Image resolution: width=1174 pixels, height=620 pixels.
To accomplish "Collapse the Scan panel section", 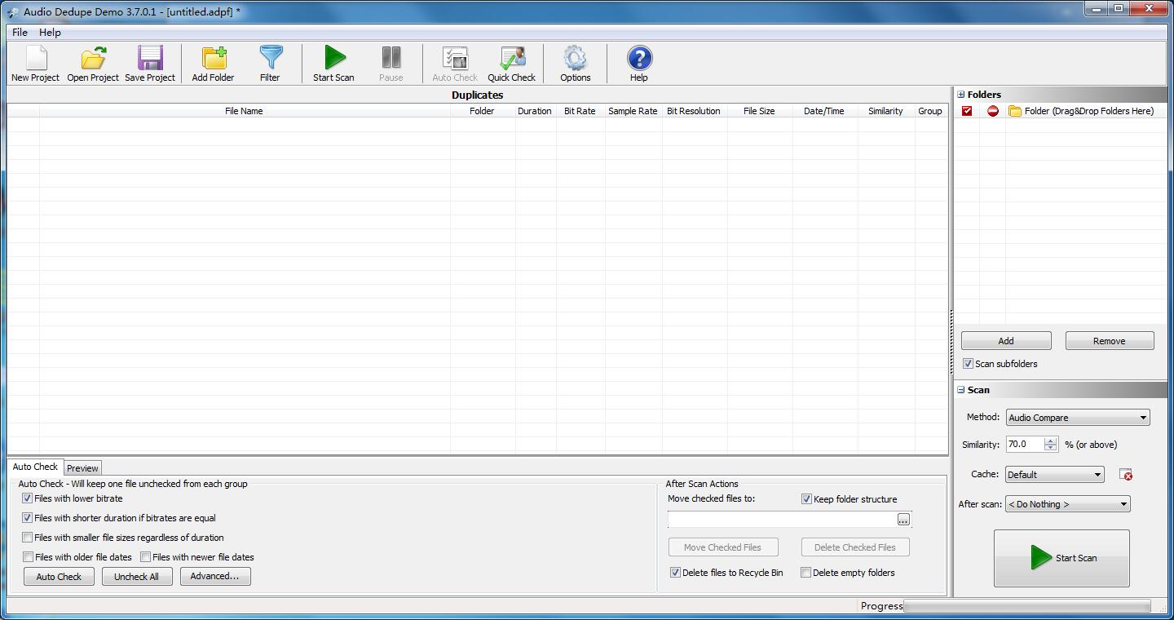I will tap(961, 390).
